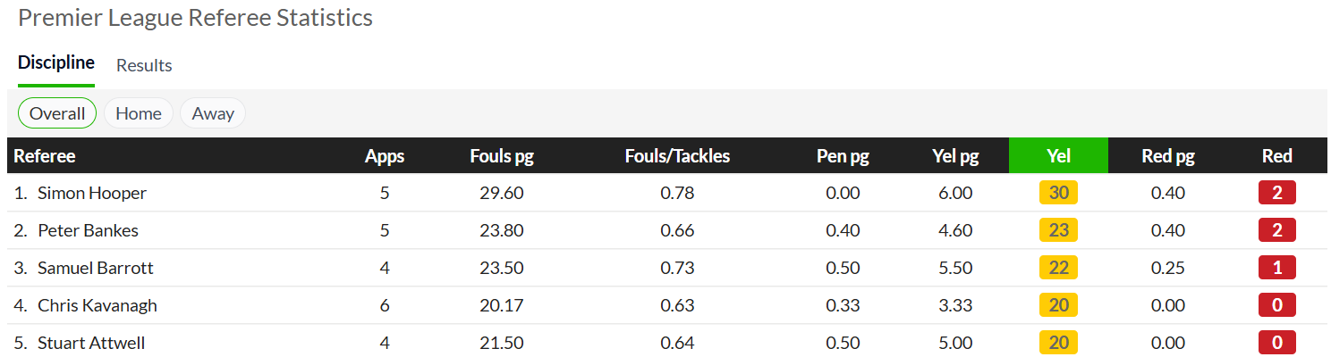Sort table by Referee column header
The image size is (1331, 357).
click(x=45, y=156)
